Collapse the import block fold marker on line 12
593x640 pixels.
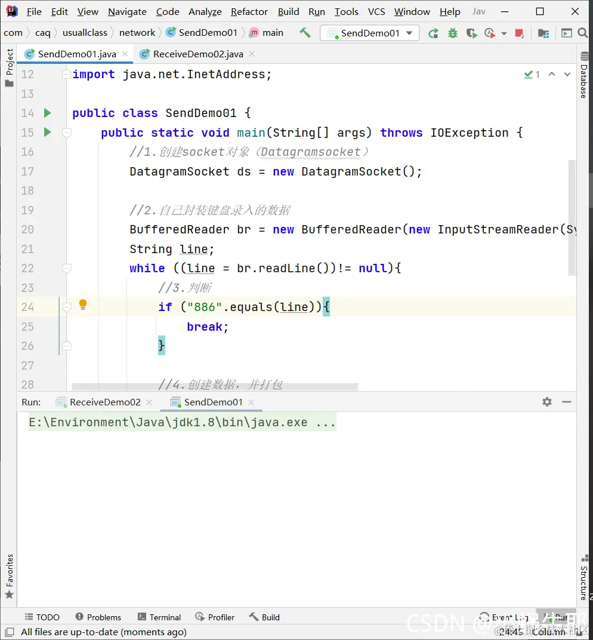(66, 74)
